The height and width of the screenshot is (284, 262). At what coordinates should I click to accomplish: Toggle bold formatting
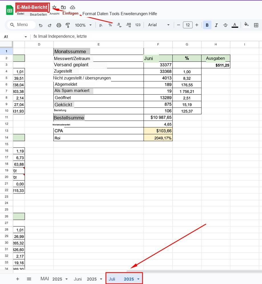[207, 25]
